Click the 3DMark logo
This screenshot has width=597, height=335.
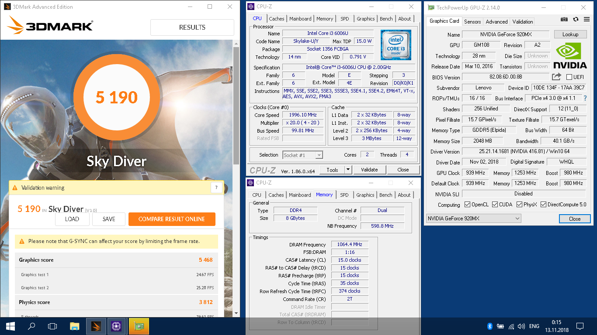50,26
